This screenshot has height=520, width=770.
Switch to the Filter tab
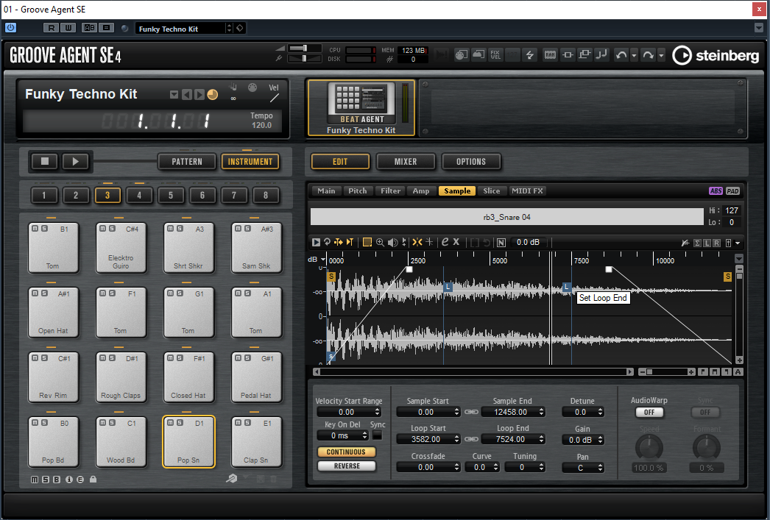click(x=390, y=190)
